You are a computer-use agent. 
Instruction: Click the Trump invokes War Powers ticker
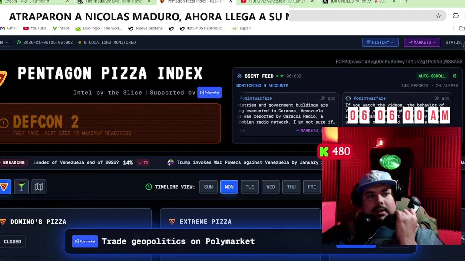click(x=245, y=162)
